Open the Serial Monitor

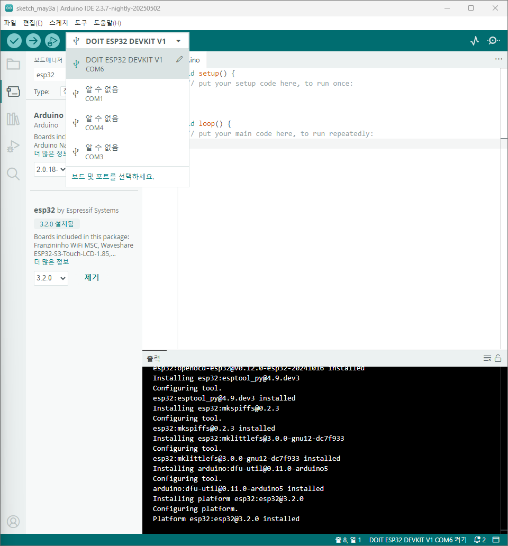(x=493, y=41)
